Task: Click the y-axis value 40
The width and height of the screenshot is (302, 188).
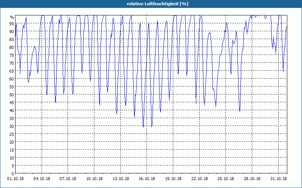Action: [12, 111]
